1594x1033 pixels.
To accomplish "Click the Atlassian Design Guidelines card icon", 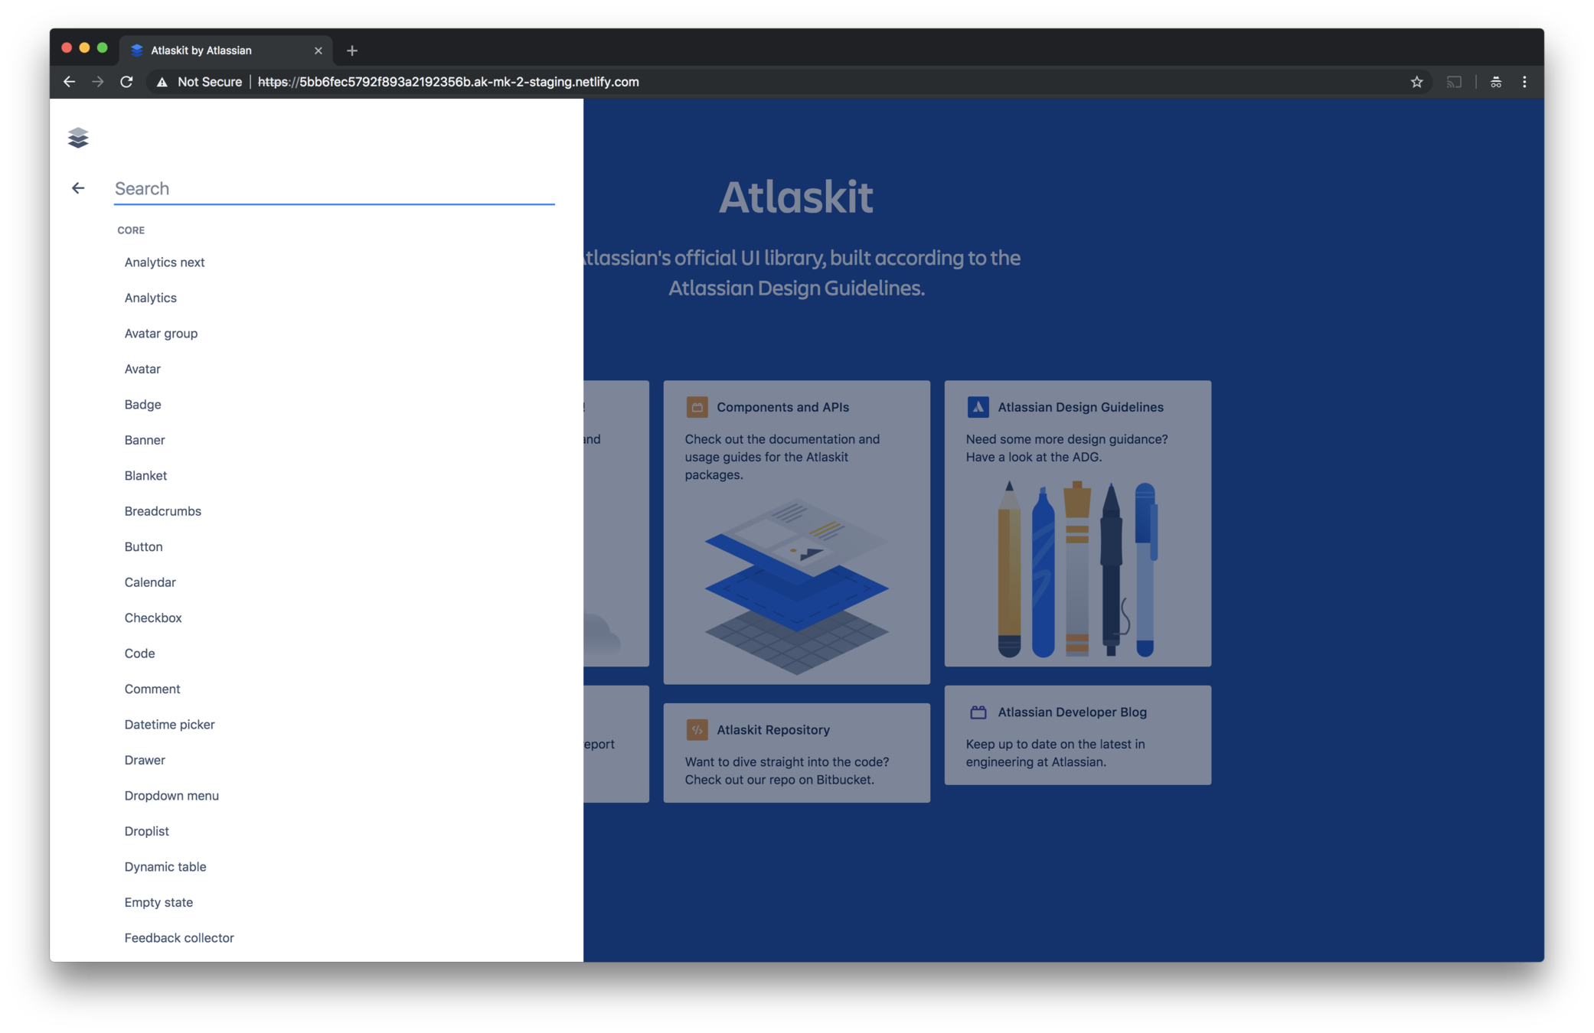I will tap(978, 407).
